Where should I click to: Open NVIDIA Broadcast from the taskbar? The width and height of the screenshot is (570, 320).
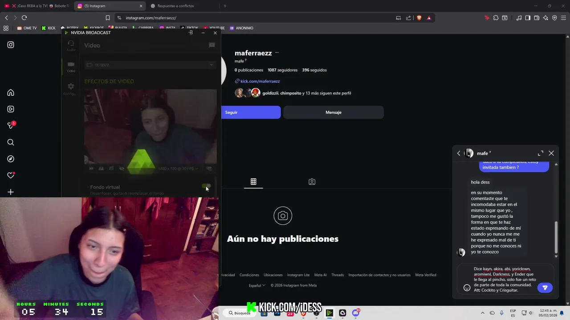[x=329, y=313]
